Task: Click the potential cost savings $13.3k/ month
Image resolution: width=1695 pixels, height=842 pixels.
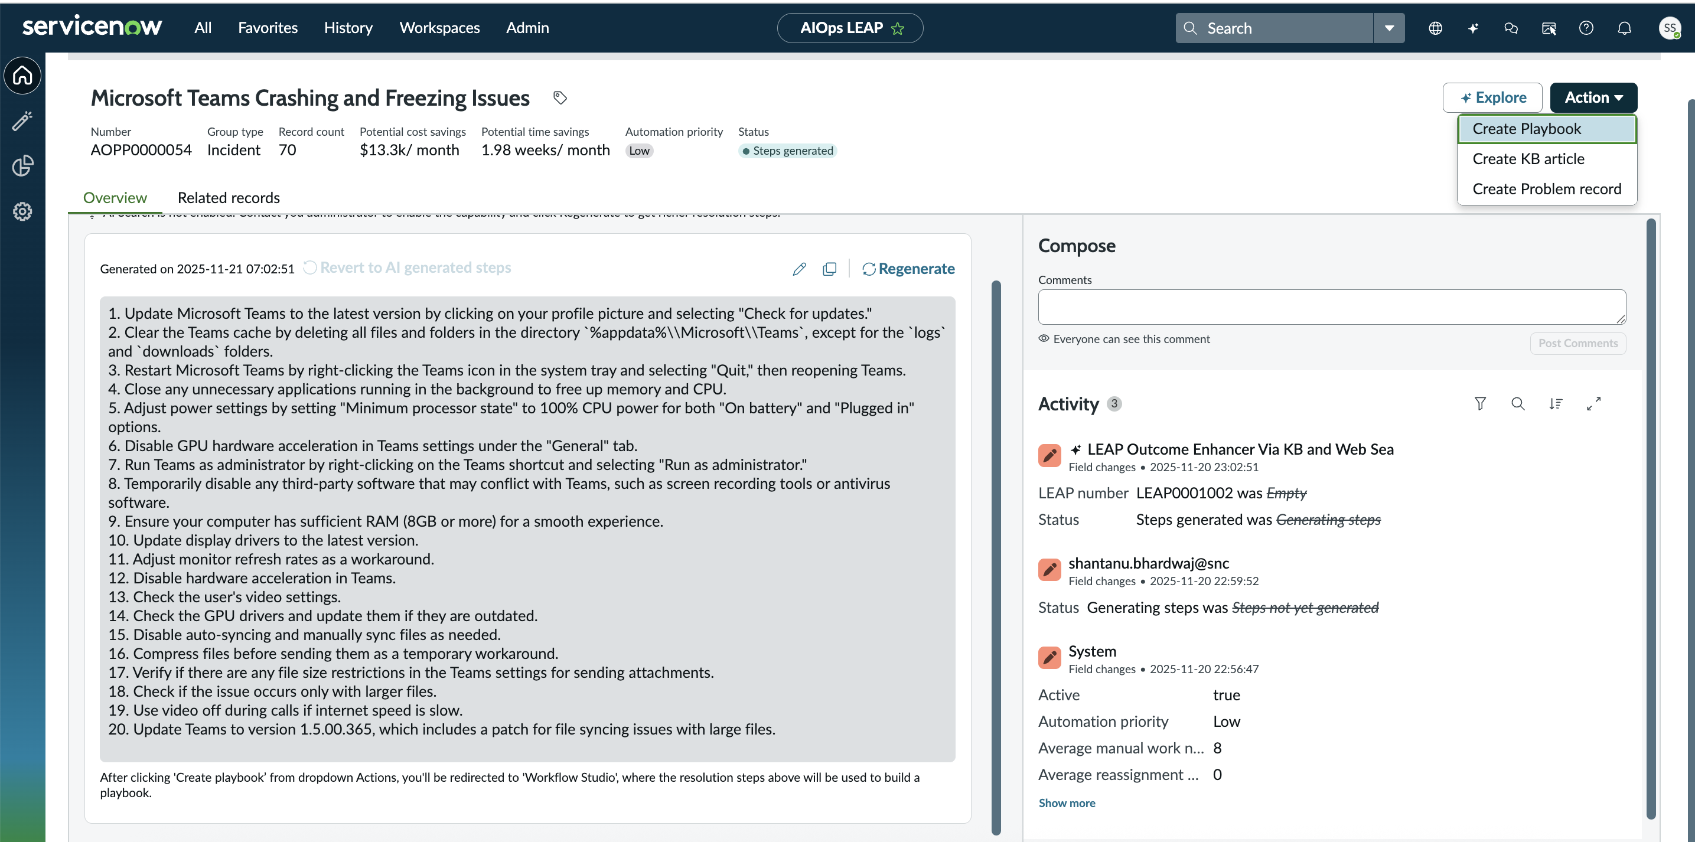Action: 409,151
